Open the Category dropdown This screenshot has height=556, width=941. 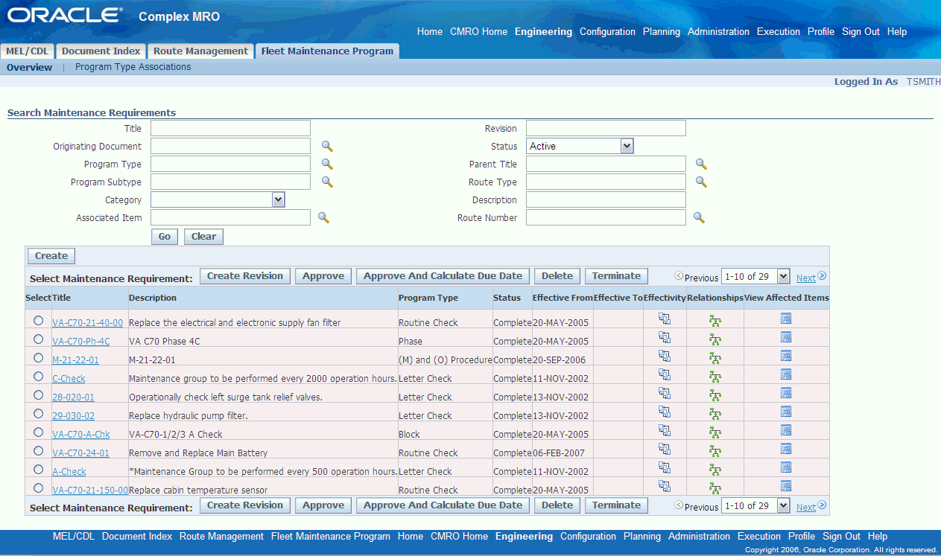pyautogui.click(x=218, y=199)
